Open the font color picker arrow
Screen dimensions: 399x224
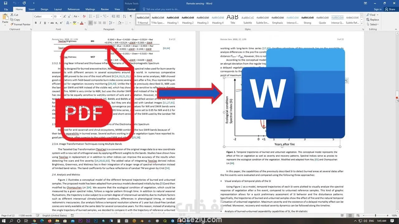pos(85,23)
